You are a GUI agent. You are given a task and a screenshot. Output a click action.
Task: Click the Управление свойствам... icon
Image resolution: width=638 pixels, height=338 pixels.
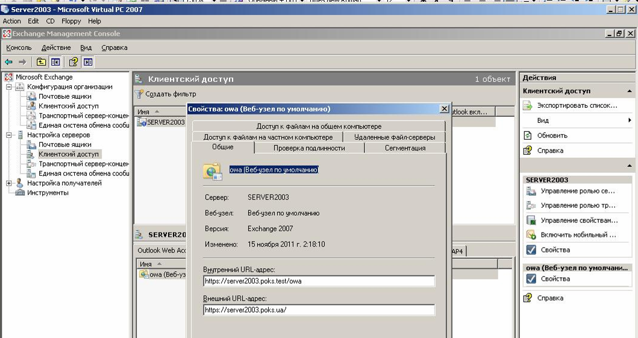(x=531, y=221)
